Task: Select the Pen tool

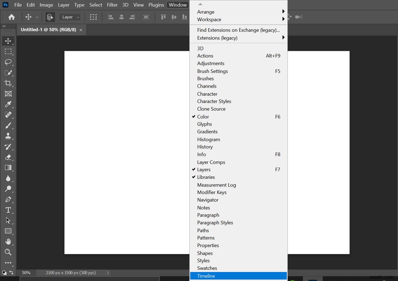Action: [8, 199]
